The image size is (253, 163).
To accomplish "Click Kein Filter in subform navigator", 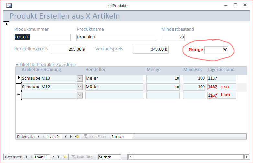I will 95,137.
